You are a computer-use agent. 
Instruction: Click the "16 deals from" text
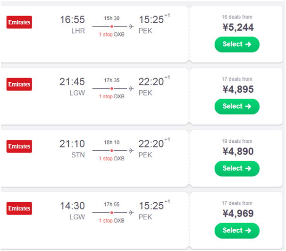[x=237, y=17]
